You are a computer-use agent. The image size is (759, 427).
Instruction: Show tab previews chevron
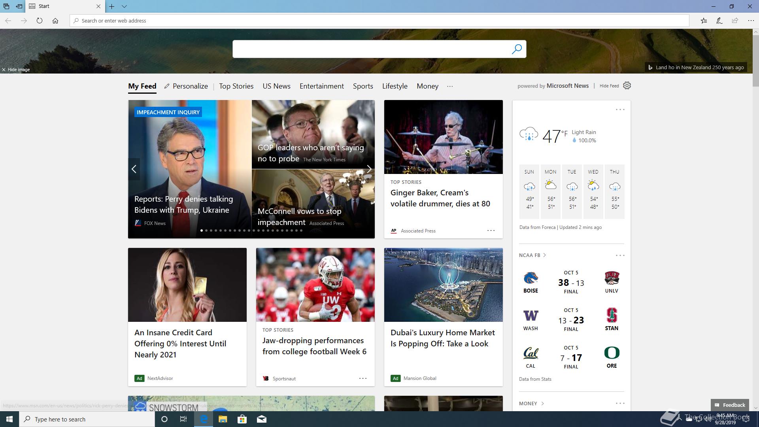(x=124, y=6)
